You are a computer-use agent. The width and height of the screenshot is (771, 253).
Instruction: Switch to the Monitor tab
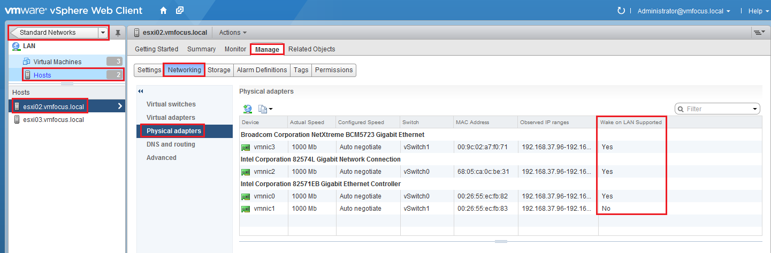235,49
